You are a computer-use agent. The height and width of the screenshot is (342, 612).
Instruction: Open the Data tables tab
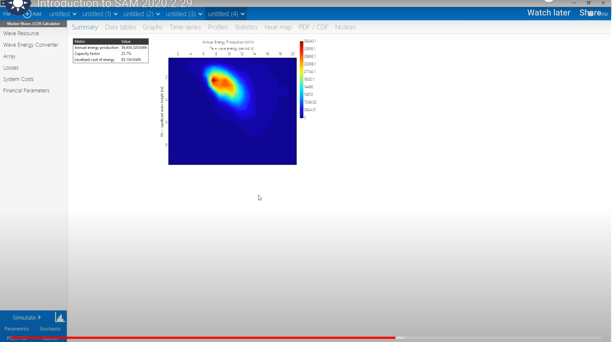121,27
